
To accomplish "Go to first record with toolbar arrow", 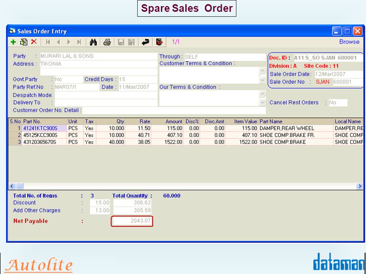I will (48, 42).
